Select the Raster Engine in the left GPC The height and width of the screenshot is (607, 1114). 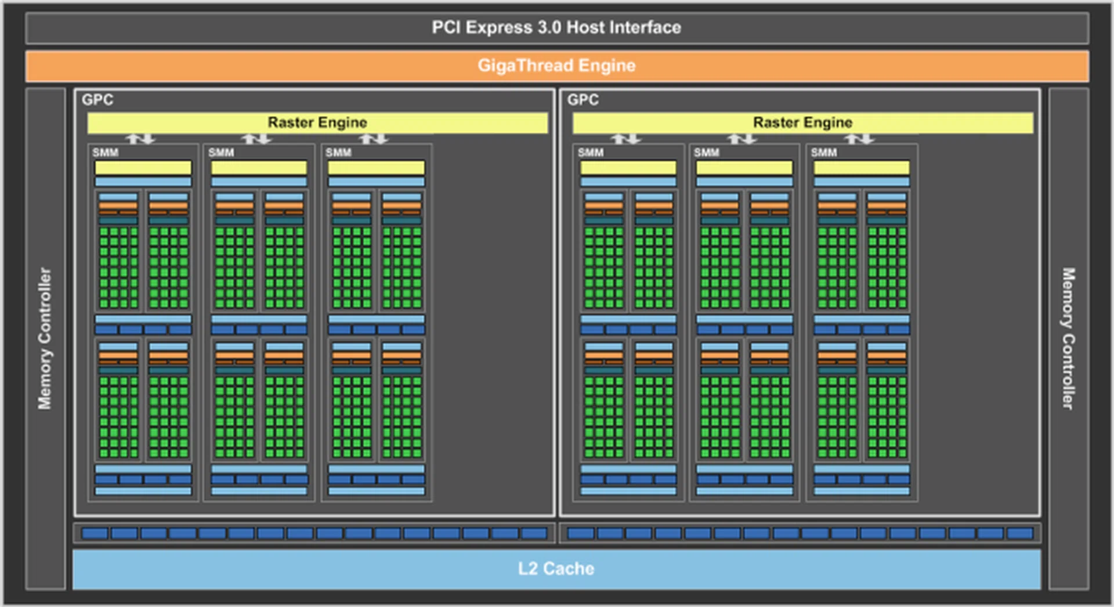(317, 122)
